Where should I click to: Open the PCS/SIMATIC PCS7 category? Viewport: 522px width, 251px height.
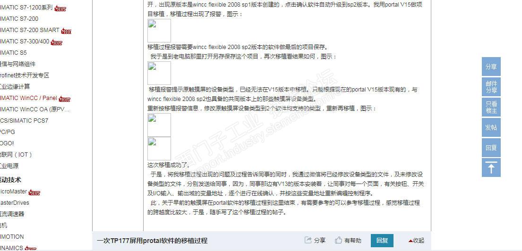pos(24,121)
